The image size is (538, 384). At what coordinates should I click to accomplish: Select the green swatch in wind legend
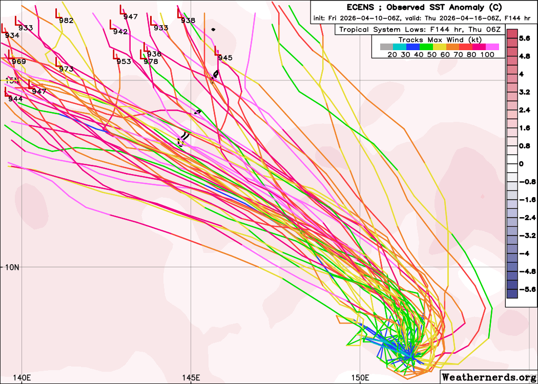pyautogui.click(x=426, y=47)
